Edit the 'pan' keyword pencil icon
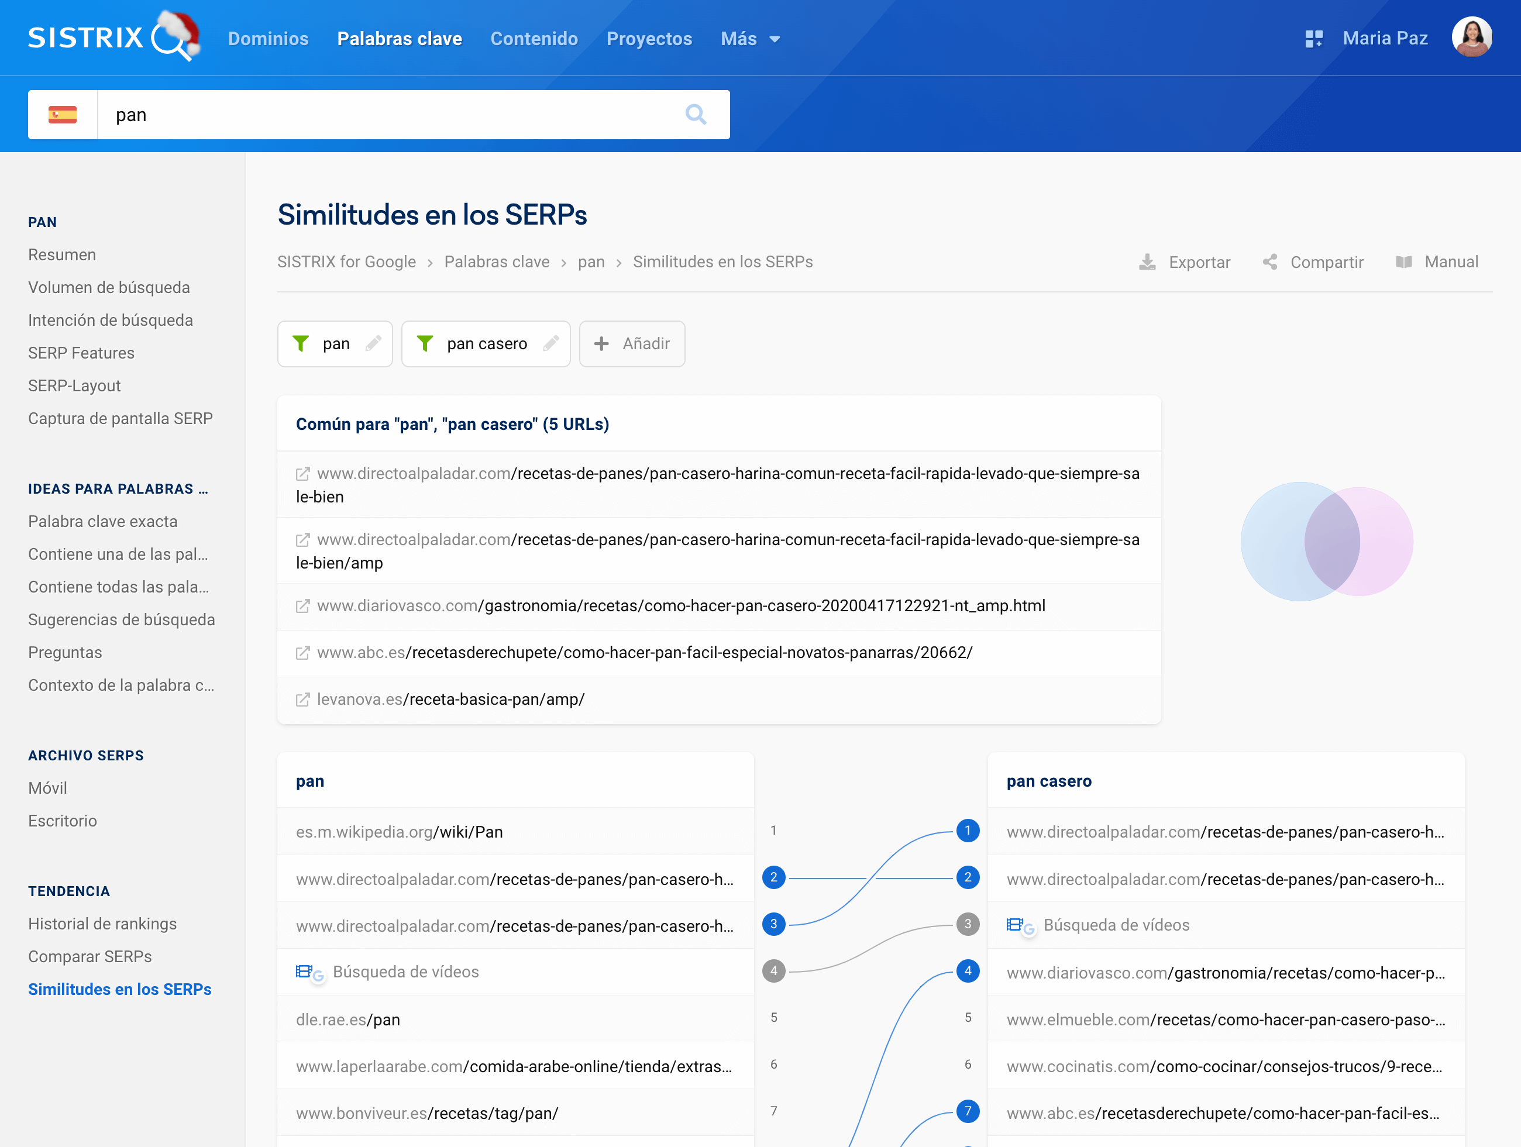This screenshot has height=1147, width=1521. (x=373, y=343)
